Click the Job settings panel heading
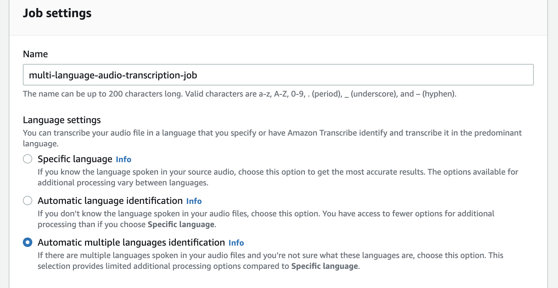The image size is (558, 288). (x=57, y=13)
